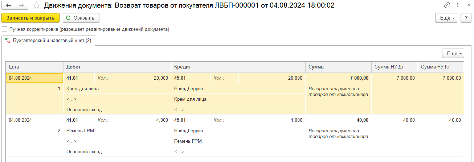Open help with the question mark button
The image size is (474, 162).
coord(466,18)
